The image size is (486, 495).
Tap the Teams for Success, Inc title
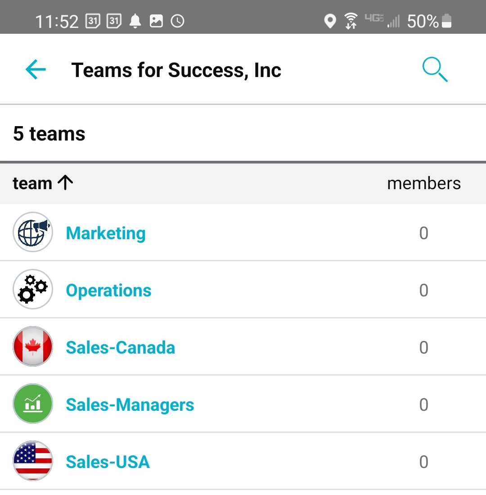coord(176,70)
